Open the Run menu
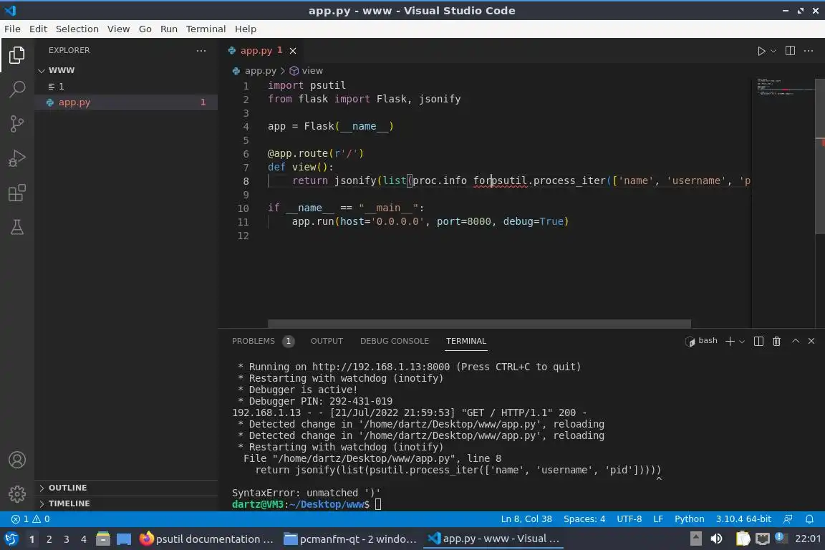 point(169,29)
